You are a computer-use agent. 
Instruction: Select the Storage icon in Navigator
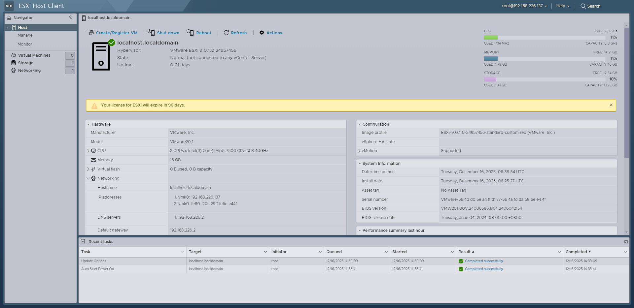[13, 63]
